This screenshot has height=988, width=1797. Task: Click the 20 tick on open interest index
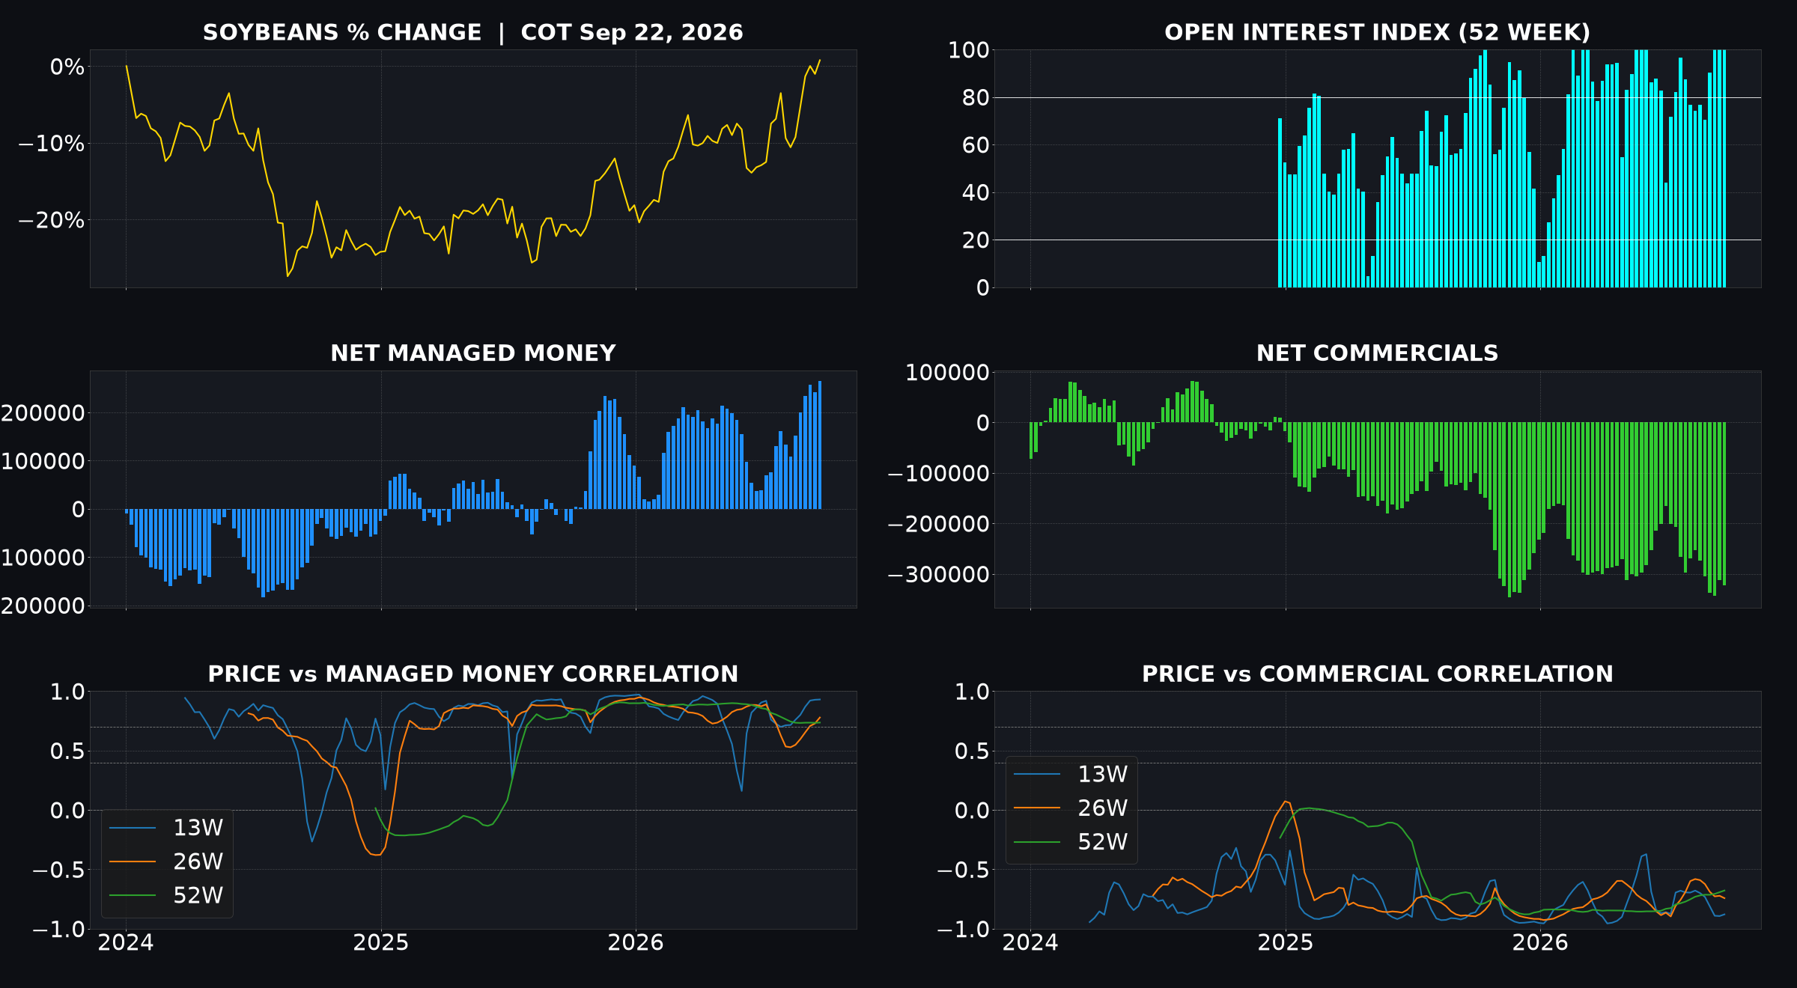pos(976,240)
